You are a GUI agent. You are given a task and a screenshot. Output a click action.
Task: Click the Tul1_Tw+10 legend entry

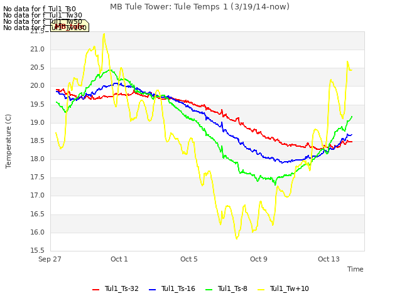click(x=283, y=288)
